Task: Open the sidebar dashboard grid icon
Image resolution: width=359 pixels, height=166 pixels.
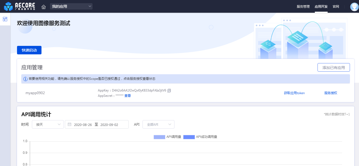Action: tap(5, 19)
